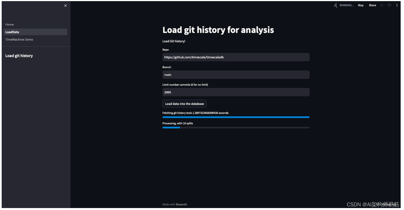Focus the Repo URL input field
Image resolution: width=404 pixels, height=210 pixels.
[x=236, y=57]
